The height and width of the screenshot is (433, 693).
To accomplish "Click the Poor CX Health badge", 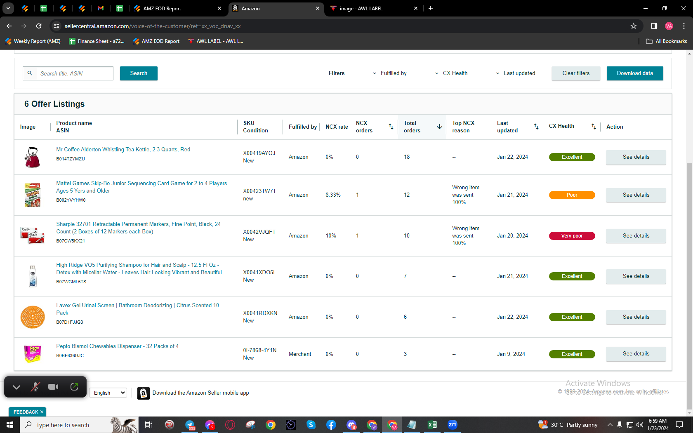I will 572,195.
